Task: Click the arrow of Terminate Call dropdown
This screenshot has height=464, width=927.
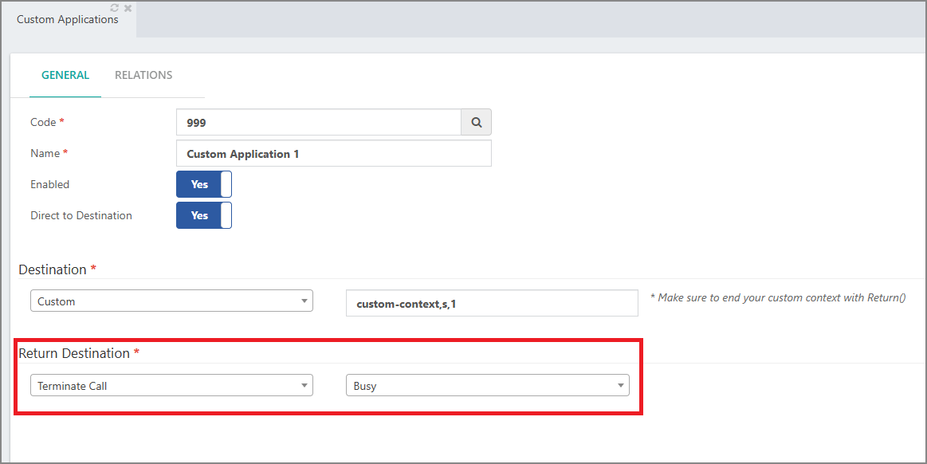Action: [x=304, y=385]
